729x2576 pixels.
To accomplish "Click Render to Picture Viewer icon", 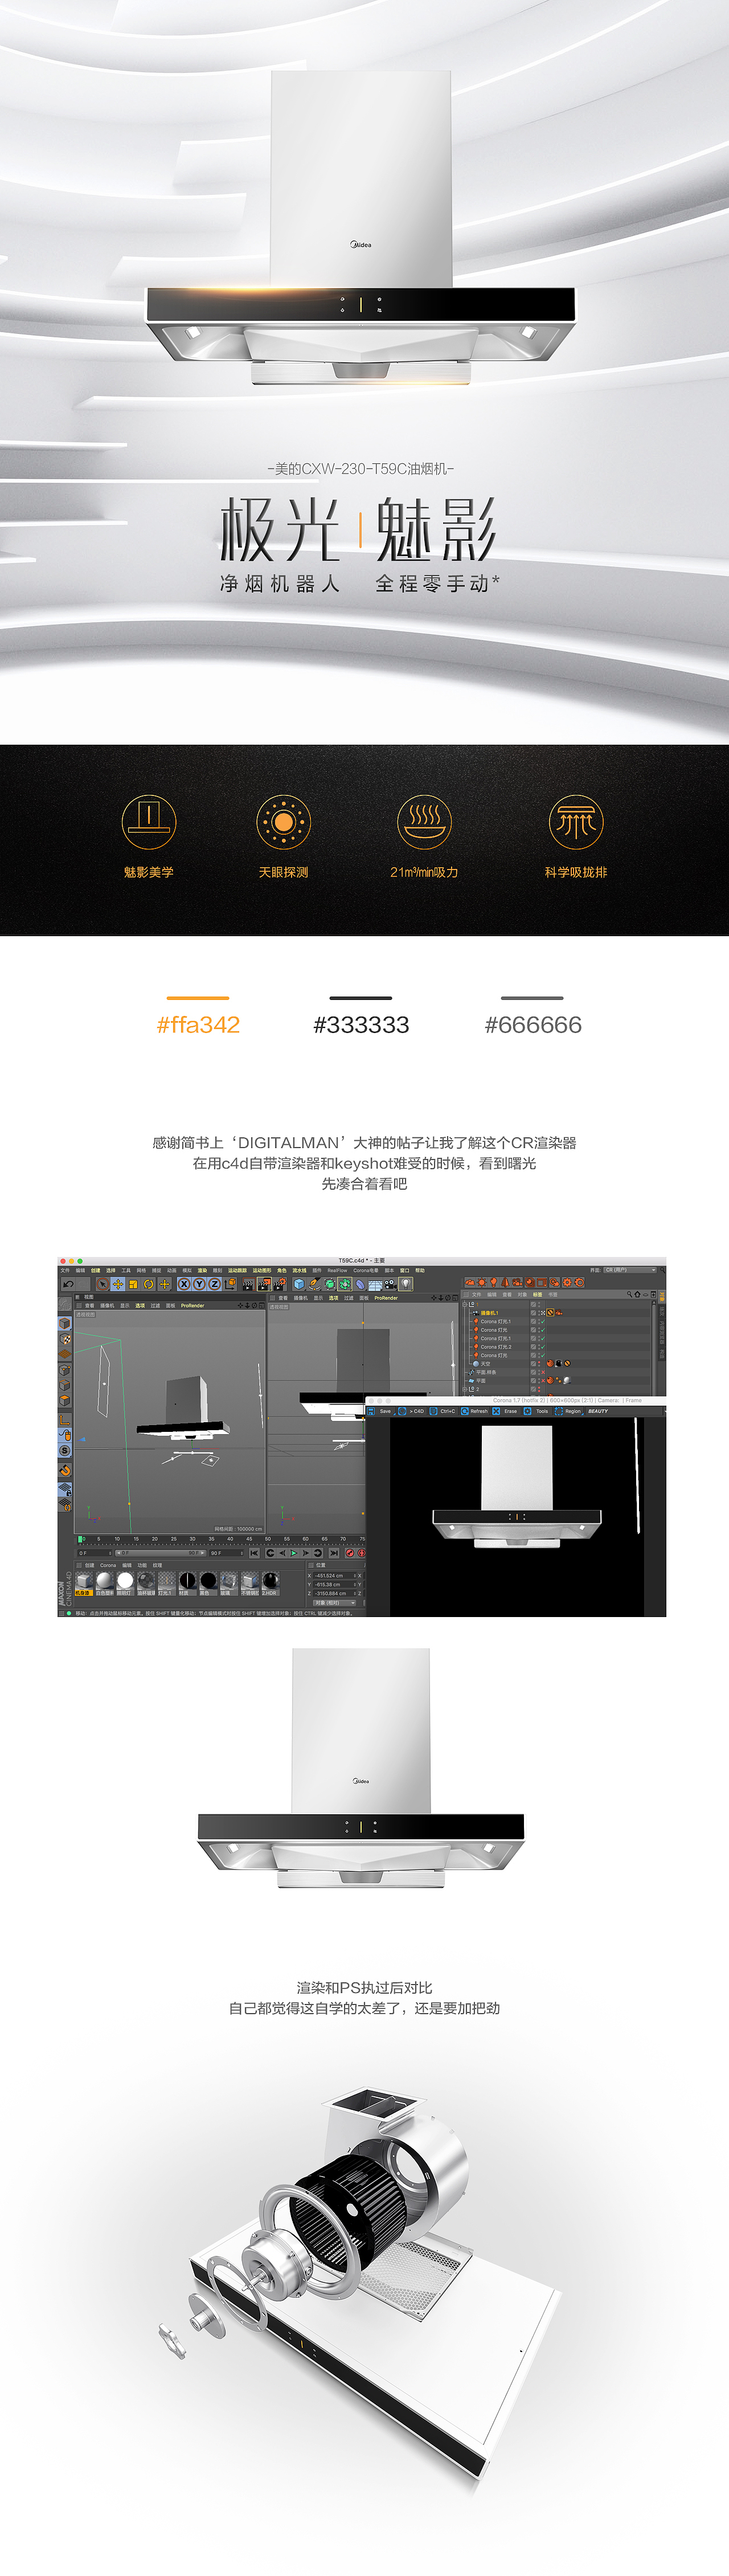I will click(263, 1285).
